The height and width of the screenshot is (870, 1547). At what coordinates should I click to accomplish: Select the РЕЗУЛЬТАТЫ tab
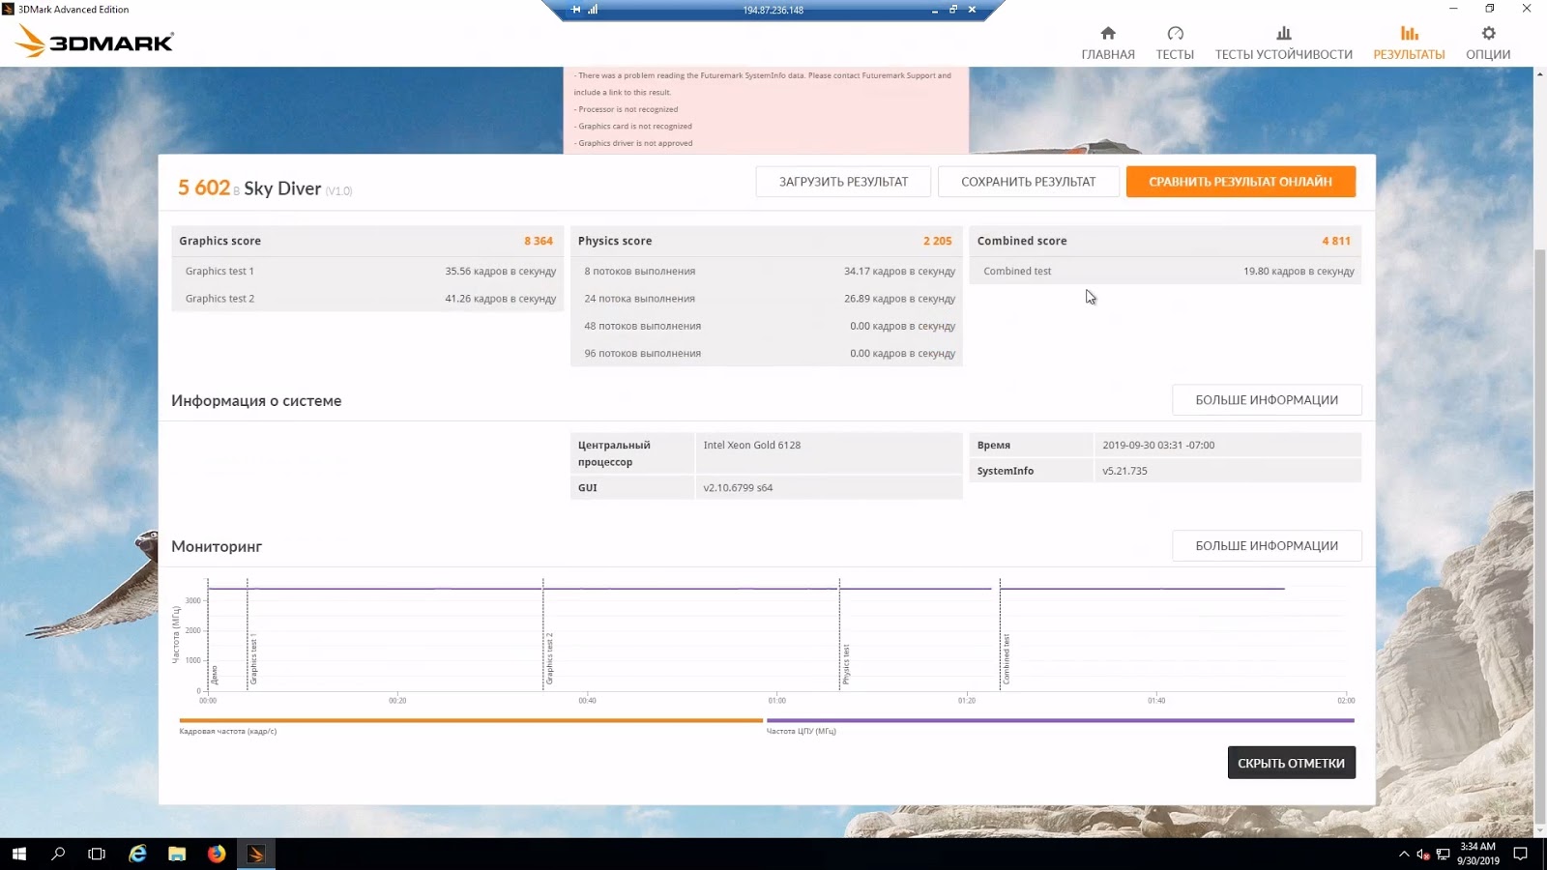tap(1409, 43)
